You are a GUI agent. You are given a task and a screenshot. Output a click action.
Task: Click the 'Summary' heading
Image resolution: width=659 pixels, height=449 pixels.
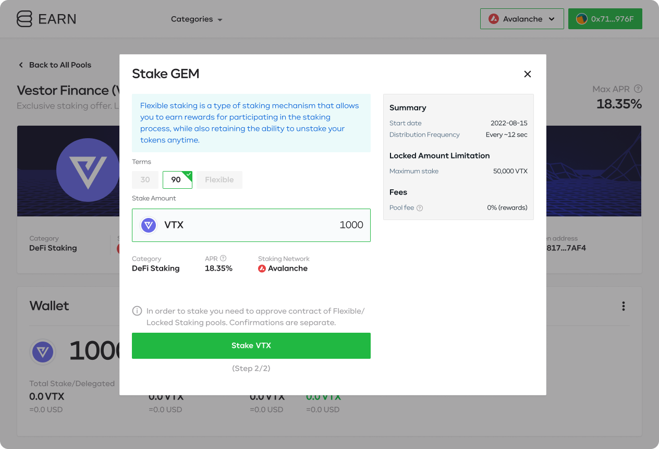408,108
